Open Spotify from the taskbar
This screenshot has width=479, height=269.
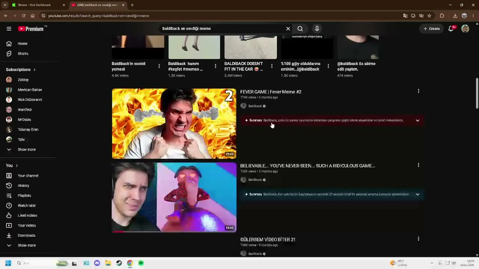point(141,263)
